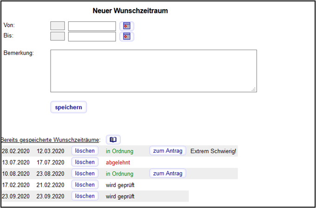
Task: Focus the Bemerkung text area
Action: [x=154, y=71]
